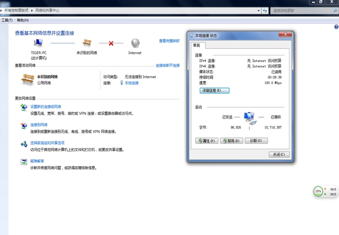Image resolution: width=339 pixels, height=235 pixels.
Task: Open the 本地连接 link under active networks
Action: pyautogui.click(x=131, y=83)
